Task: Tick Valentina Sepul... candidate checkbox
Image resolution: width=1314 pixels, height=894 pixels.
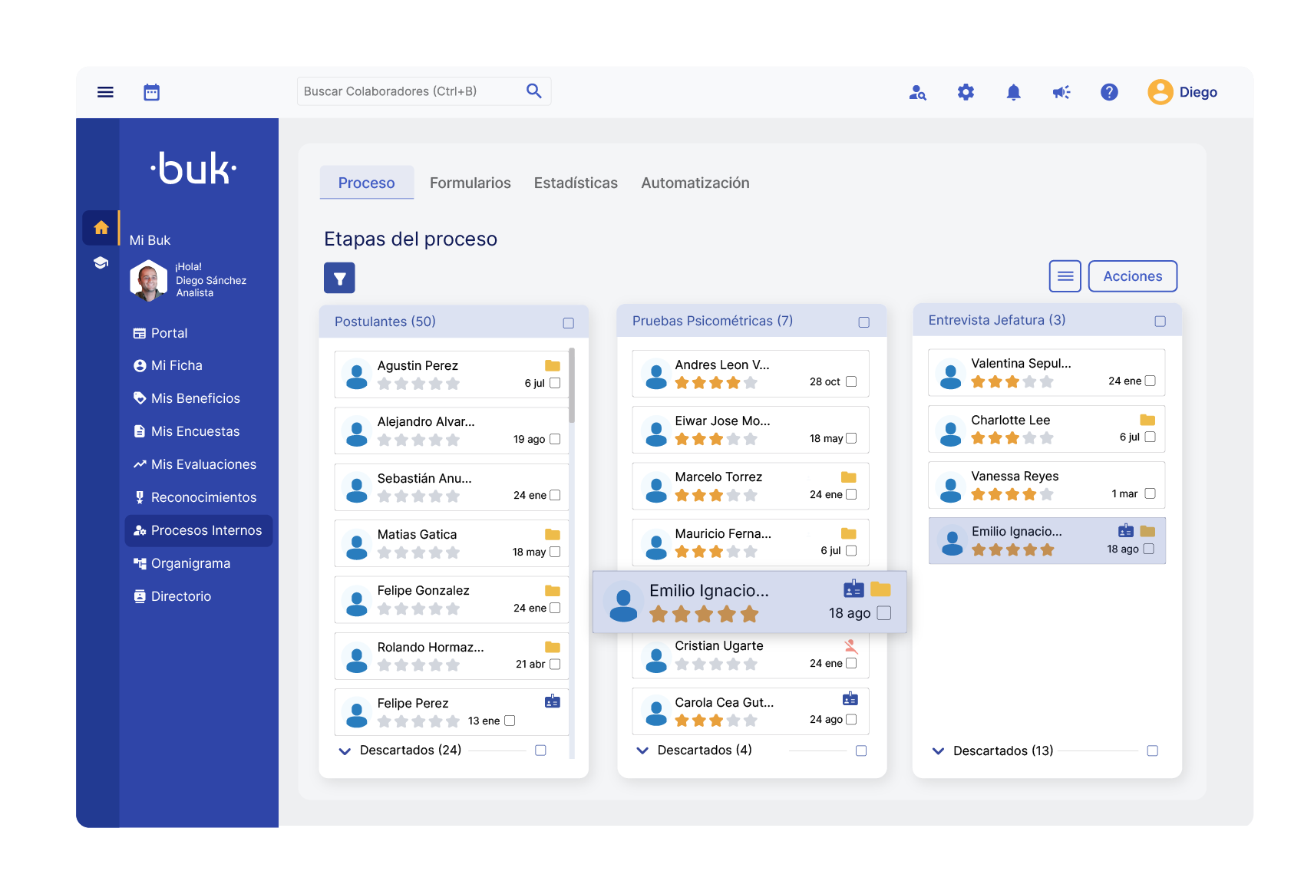Action: (x=1150, y=381)
